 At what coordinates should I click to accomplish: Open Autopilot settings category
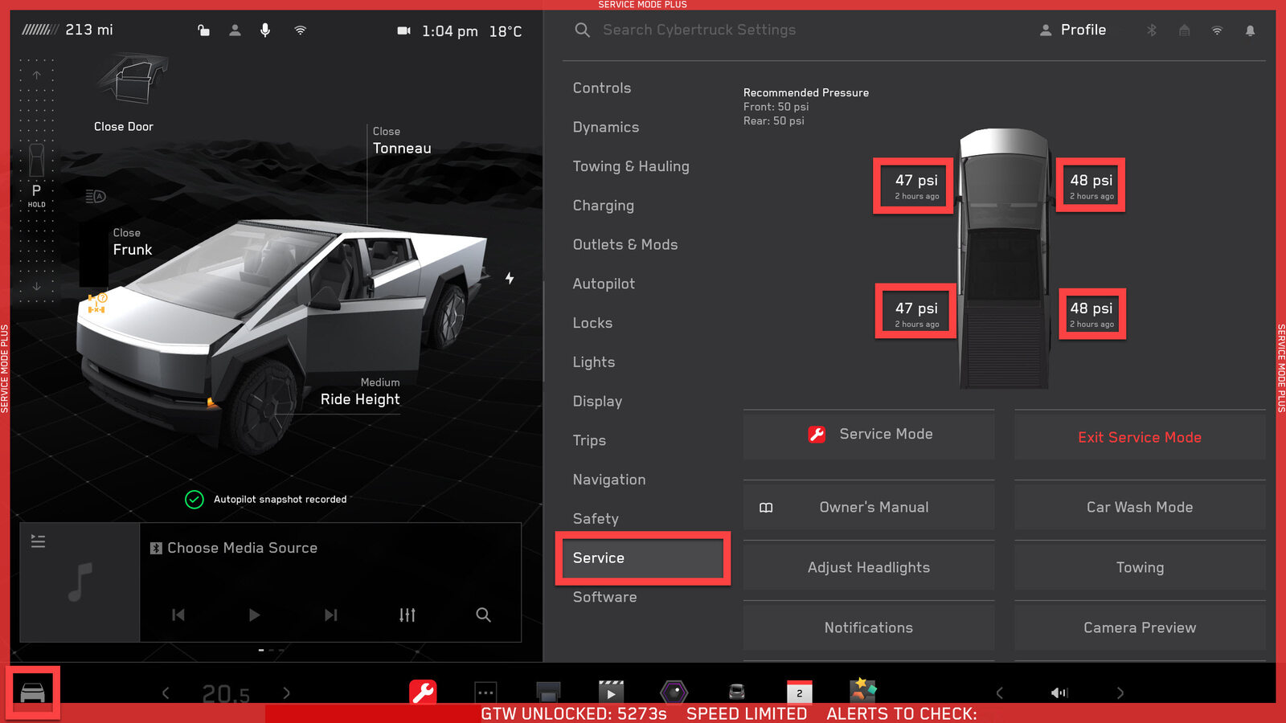[x=604, y=284]
